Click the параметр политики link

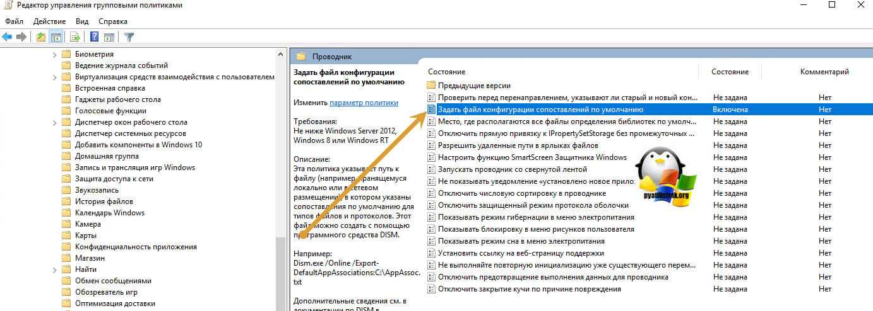click(364, 103)
